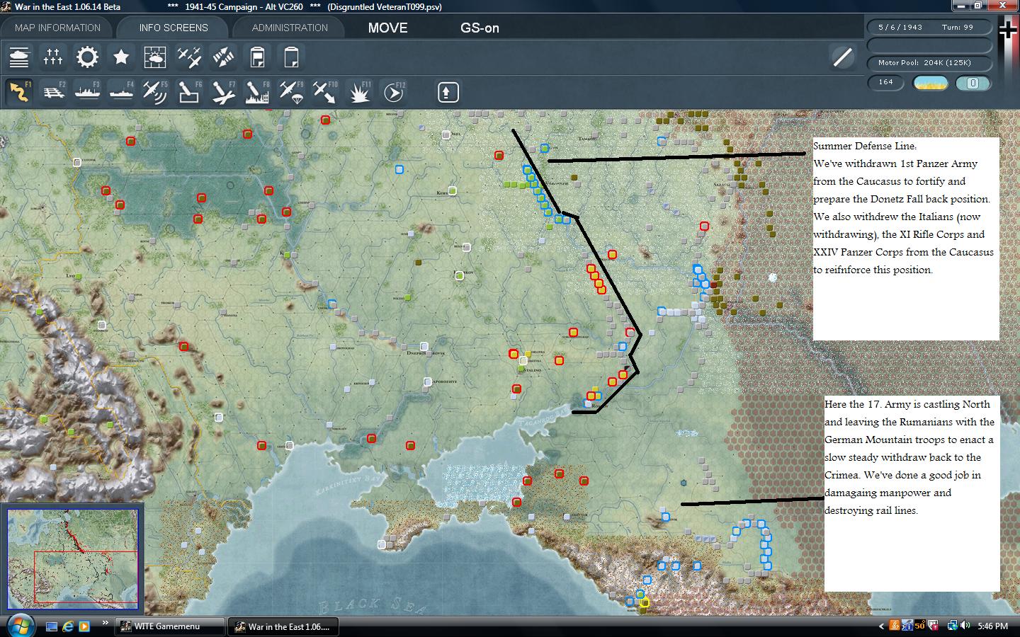Open the MAP INFORMATION tab

tap(57, 28)
